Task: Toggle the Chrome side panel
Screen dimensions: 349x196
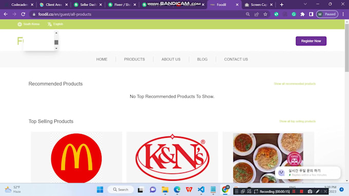Action: [x=311, y=14]
